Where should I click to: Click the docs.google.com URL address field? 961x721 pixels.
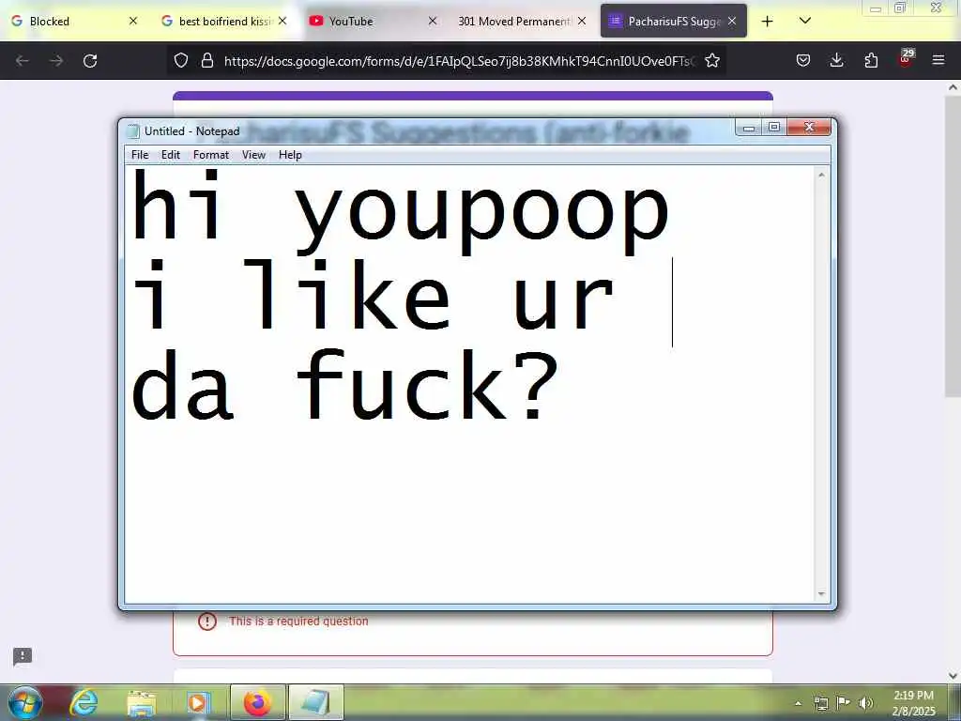tap(460, 61)
